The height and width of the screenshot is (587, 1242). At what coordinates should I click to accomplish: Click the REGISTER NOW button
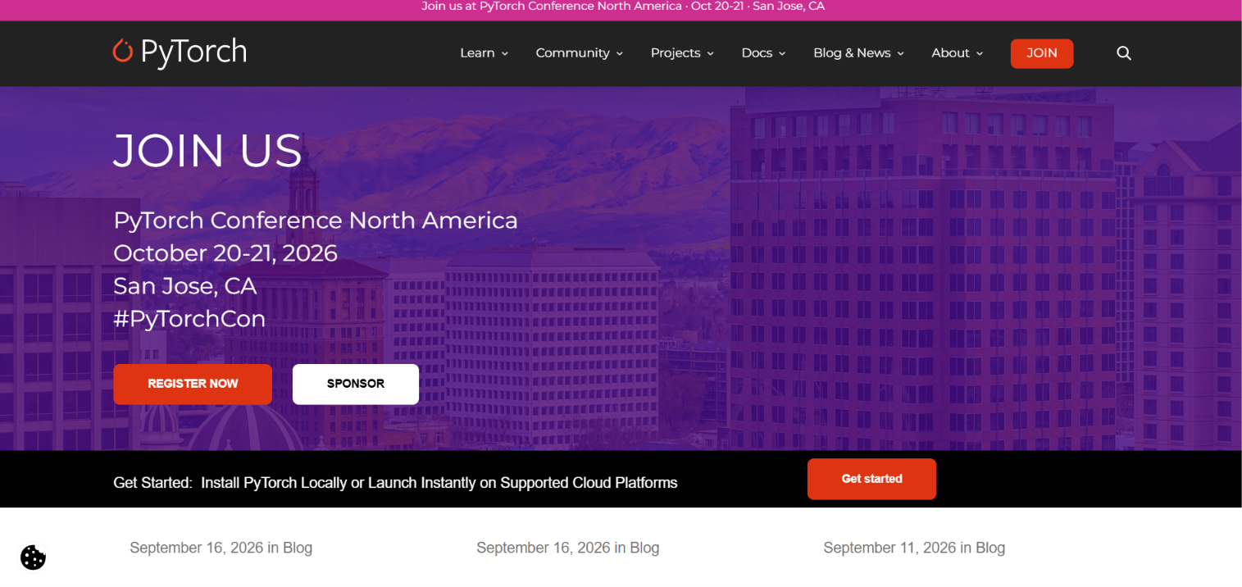(193, 384)
